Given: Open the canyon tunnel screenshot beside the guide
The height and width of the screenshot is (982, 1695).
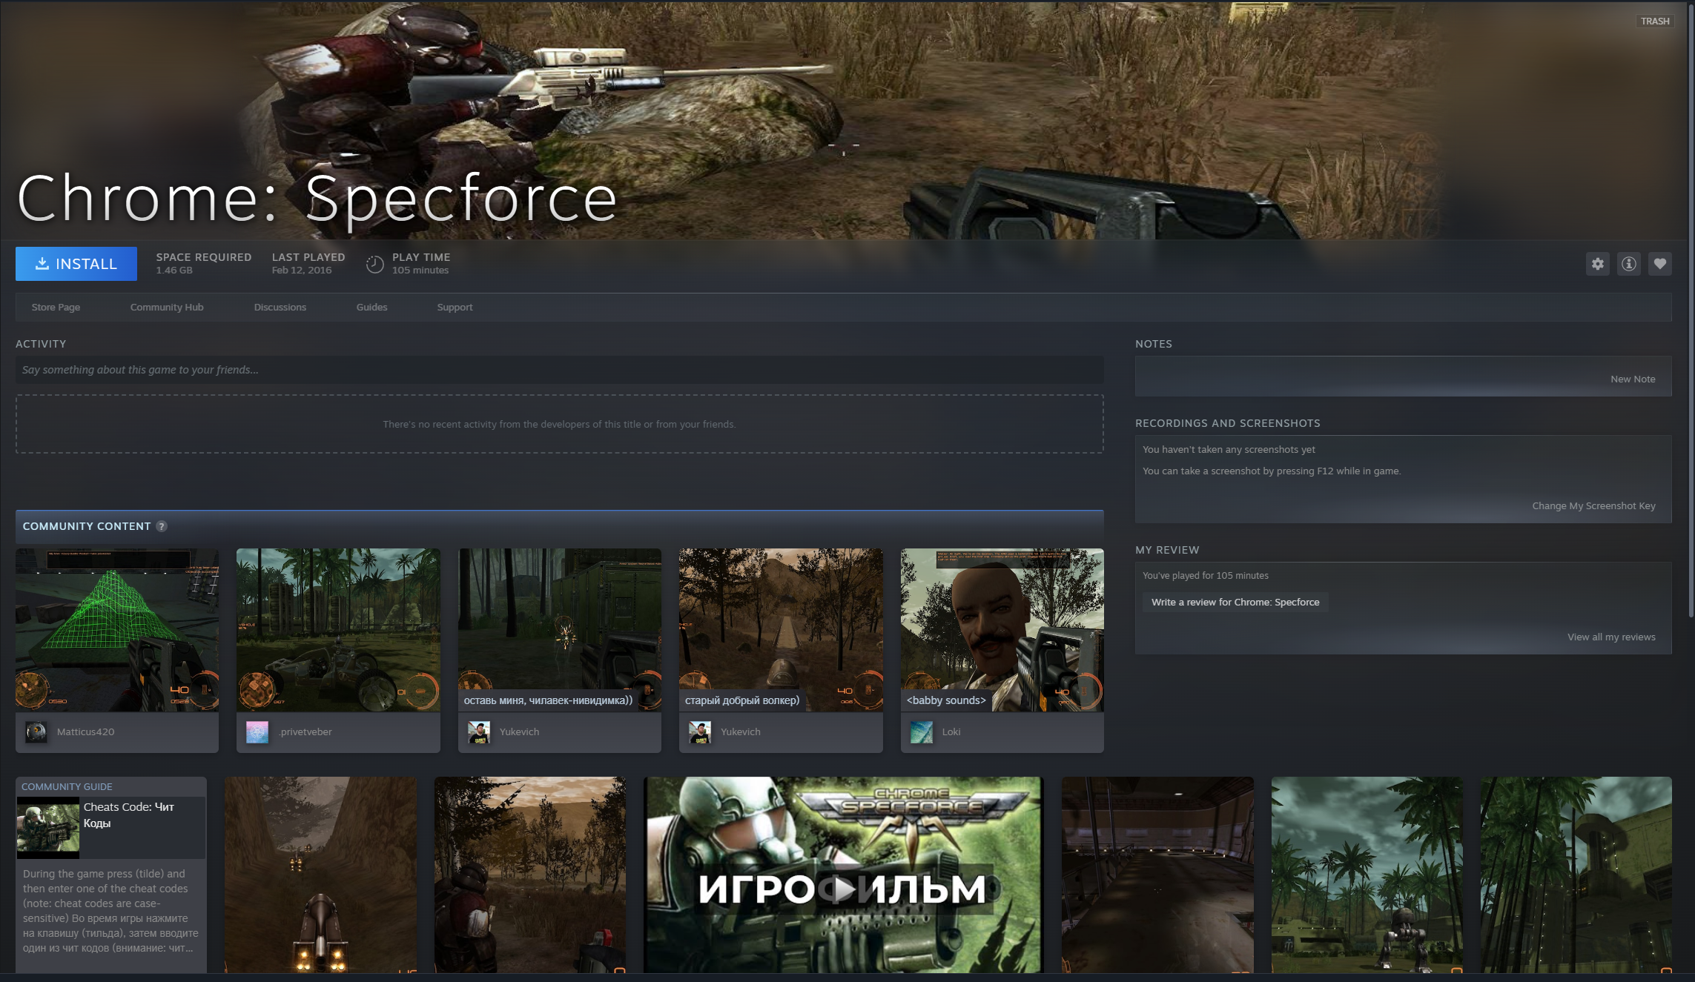Looking at the screenshot, I should tap(320, 875).
